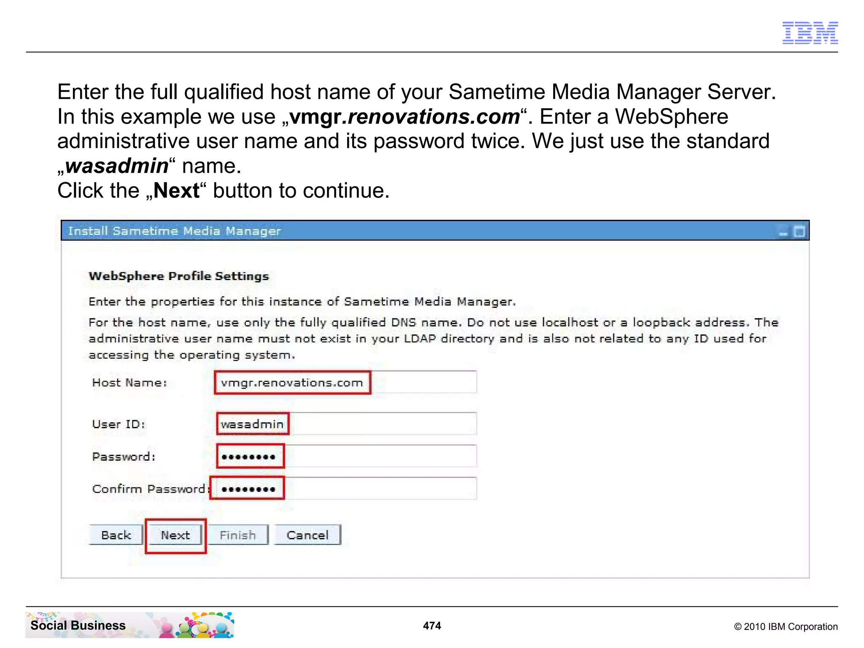Click the Host Name input field

[x=346, y=382]
